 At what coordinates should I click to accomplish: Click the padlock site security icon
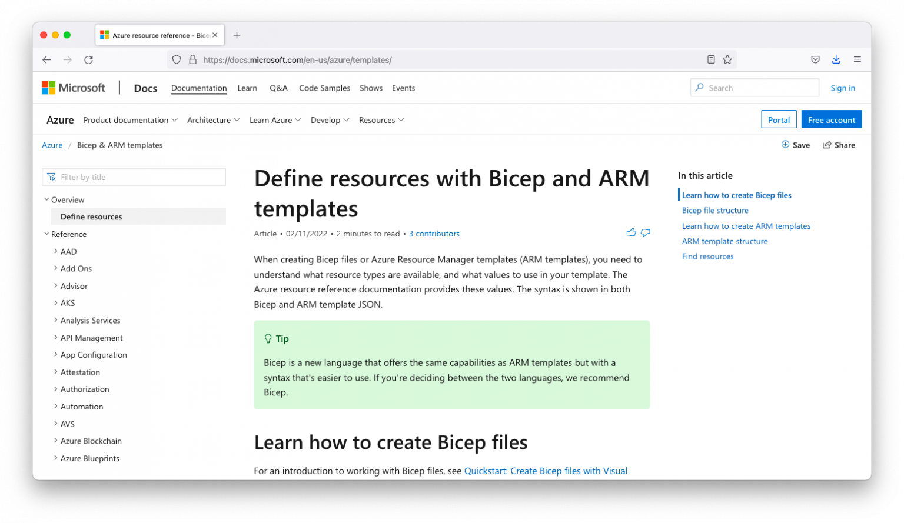click(x=192, y=60)
